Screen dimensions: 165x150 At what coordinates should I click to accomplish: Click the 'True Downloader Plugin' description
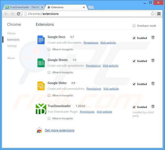click(63, 112)
